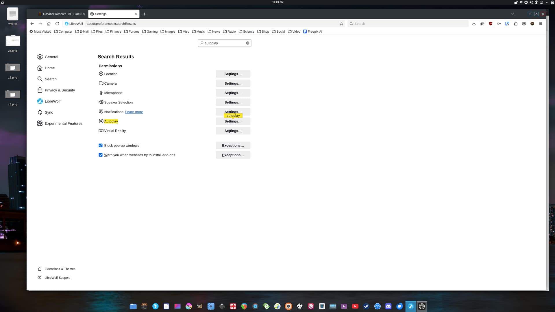This screenshot has height=312, width=555.
Task: Select Privacy & Security in the sidebar
Action: tap(60, 90)
